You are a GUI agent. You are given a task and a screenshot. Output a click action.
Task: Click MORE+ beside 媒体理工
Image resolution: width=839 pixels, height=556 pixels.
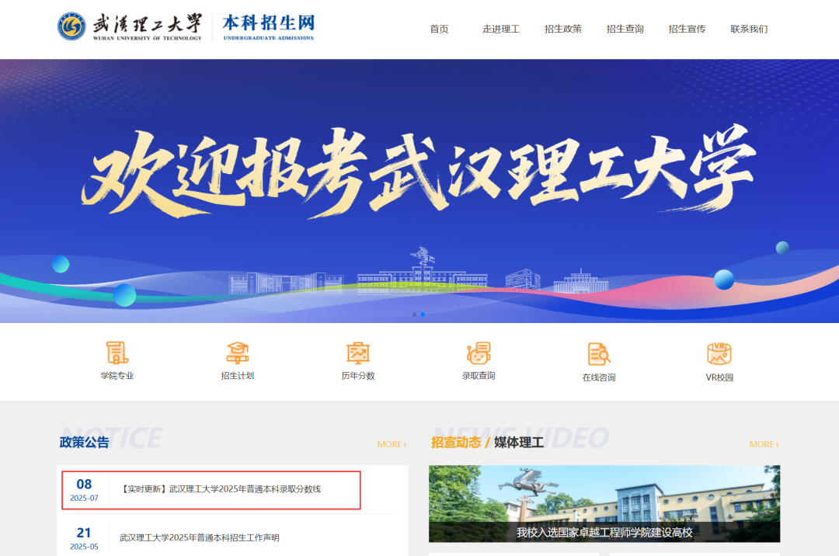[764, 443]
